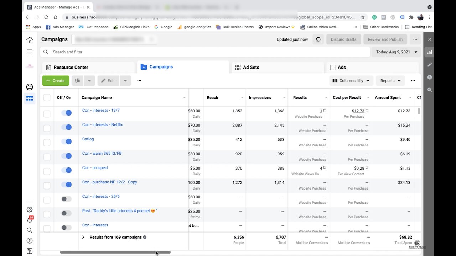This screenshot has height=256, width=456.
Task: Close the right side panel
Action: click(429, 39)
